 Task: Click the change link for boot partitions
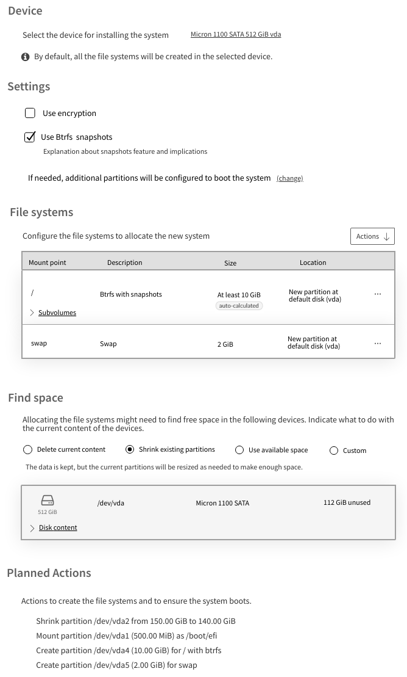point(289,178)
